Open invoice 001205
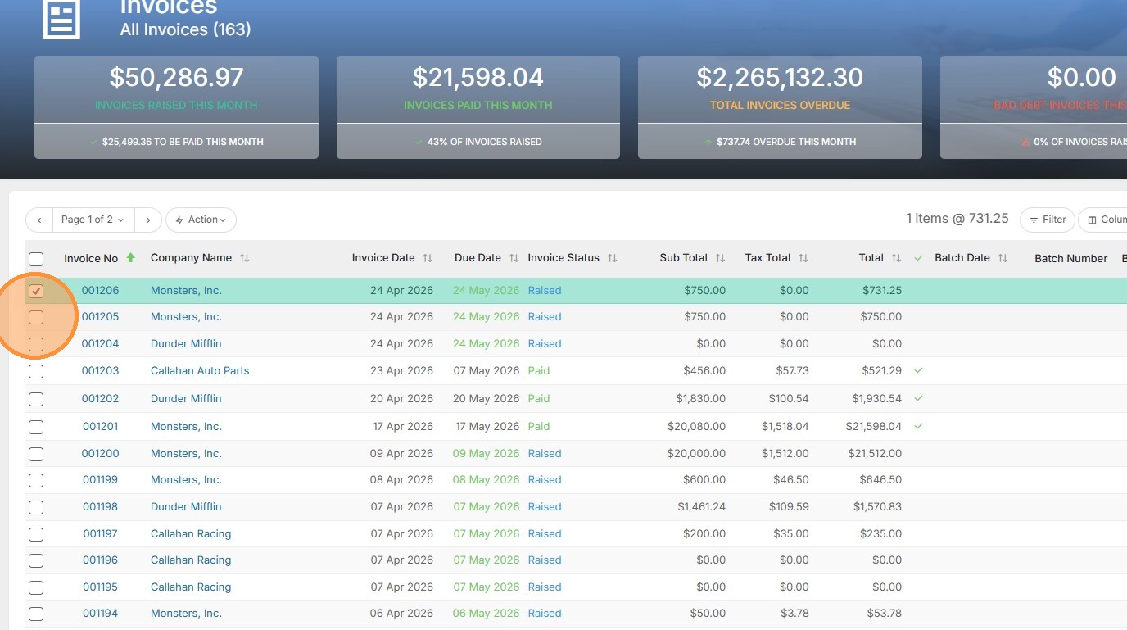 point(100,316)
